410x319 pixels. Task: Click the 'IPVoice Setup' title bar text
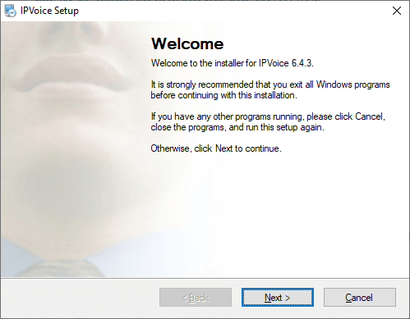pyautogui.click(x=49, y=11)
